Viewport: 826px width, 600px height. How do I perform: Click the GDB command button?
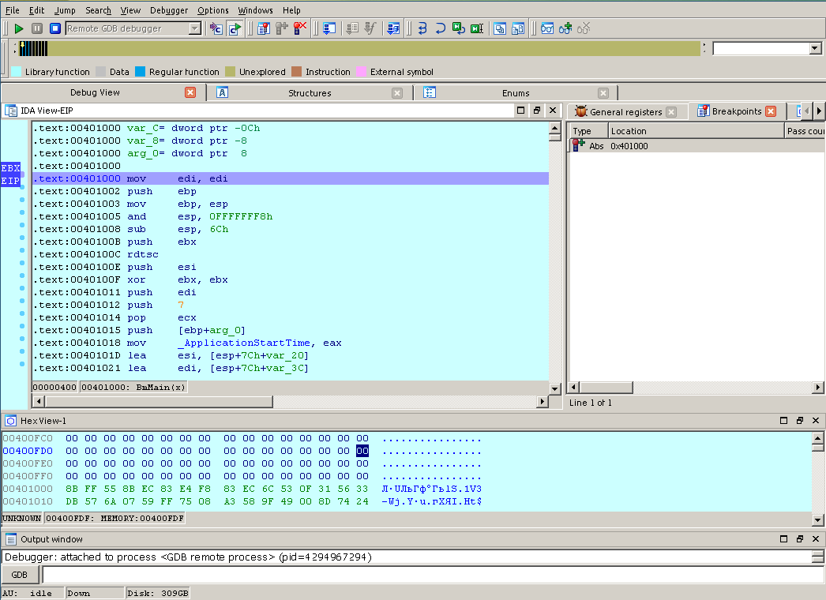pos(20,575)
